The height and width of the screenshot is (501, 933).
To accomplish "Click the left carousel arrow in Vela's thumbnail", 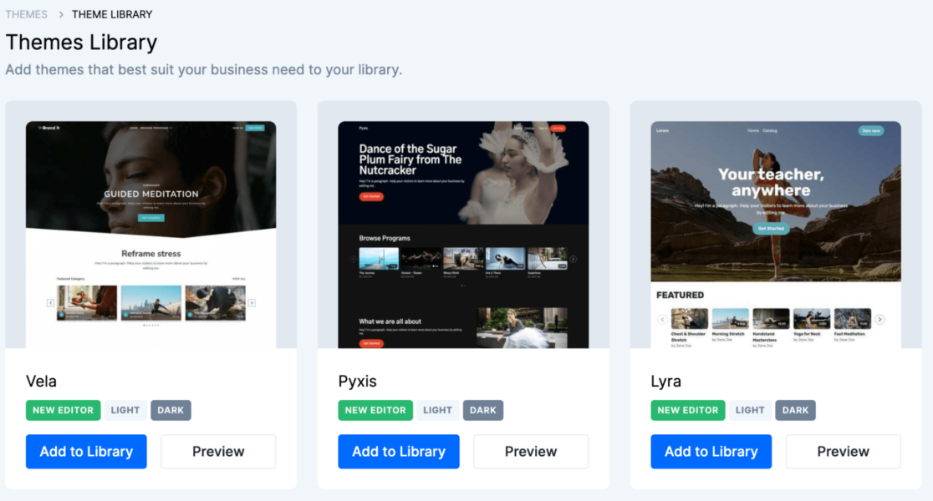I will pos(50,303).
